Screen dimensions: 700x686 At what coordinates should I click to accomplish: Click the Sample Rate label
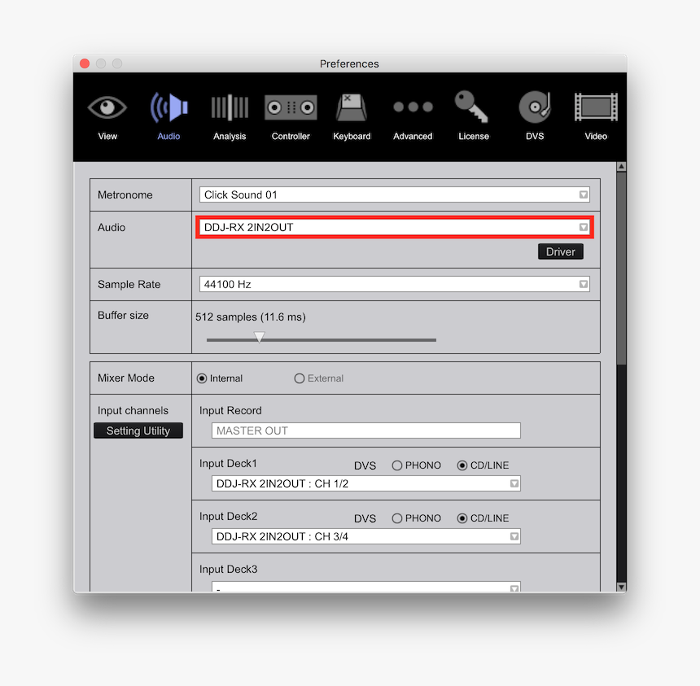click(129, 284)
